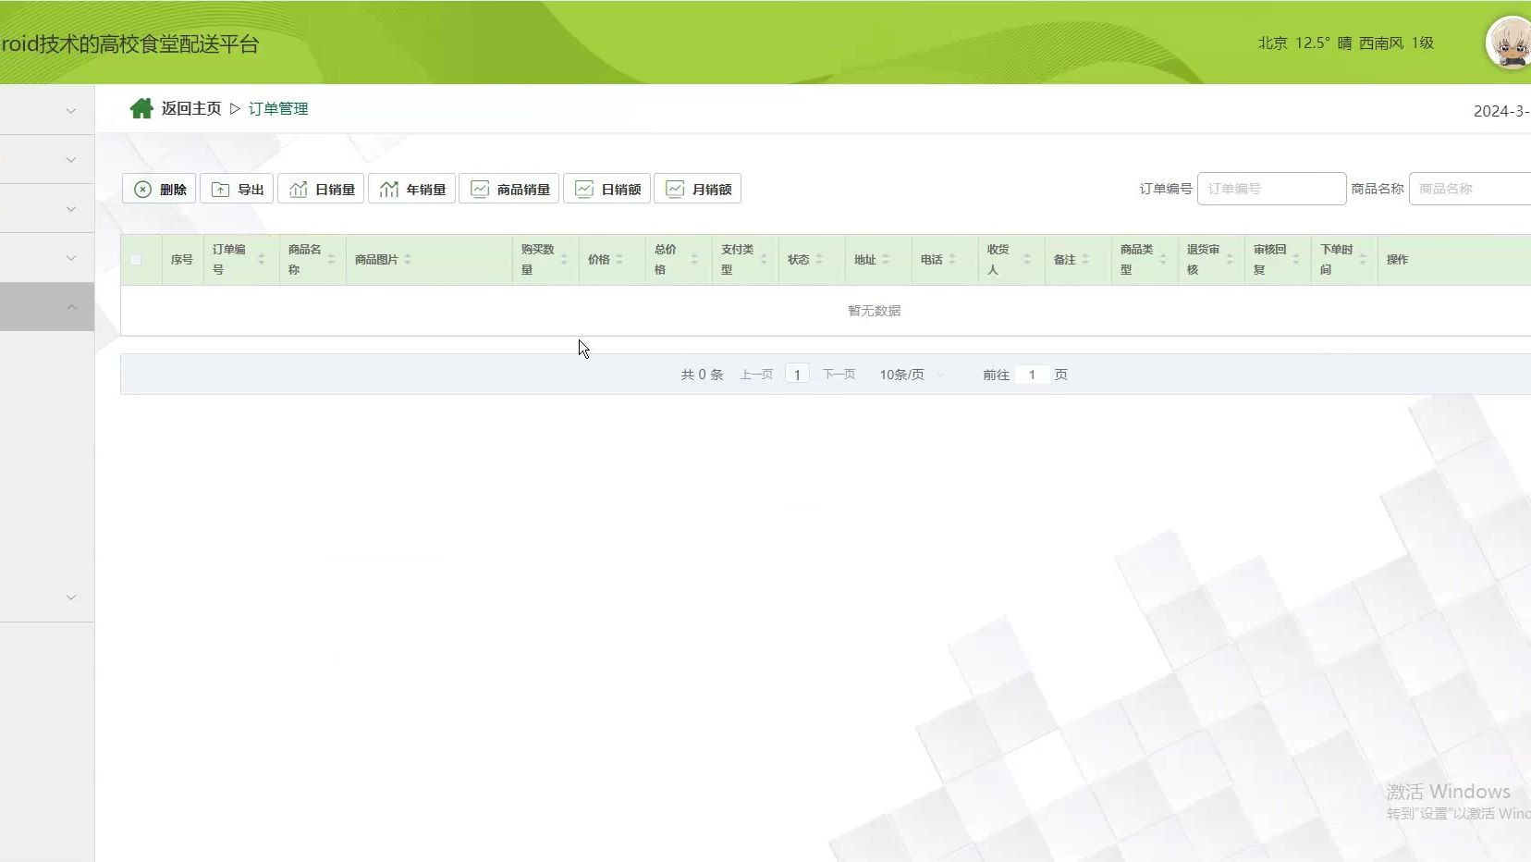Sort by the 商品类型 column arrows

point(1163,260)
